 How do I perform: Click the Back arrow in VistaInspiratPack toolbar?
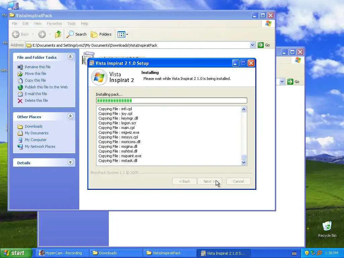(16, 34)
